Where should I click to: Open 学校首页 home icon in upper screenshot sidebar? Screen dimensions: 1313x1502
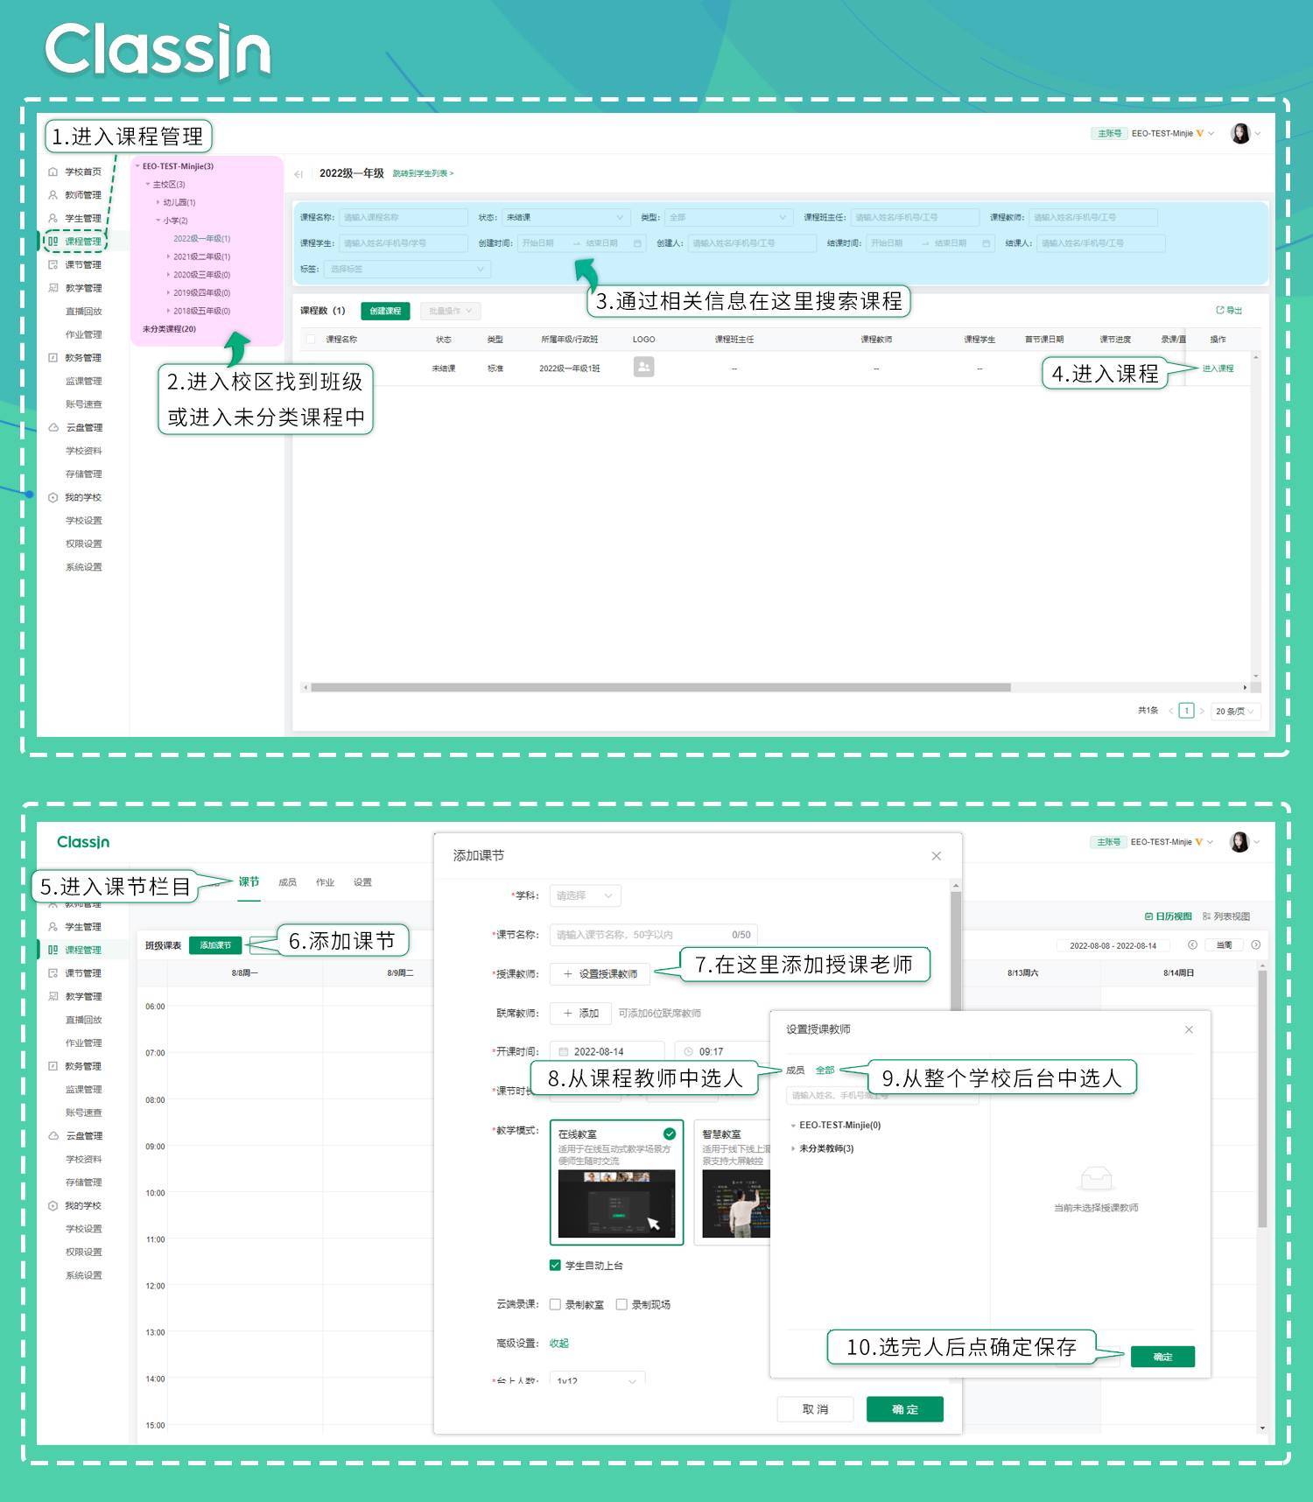53,172
